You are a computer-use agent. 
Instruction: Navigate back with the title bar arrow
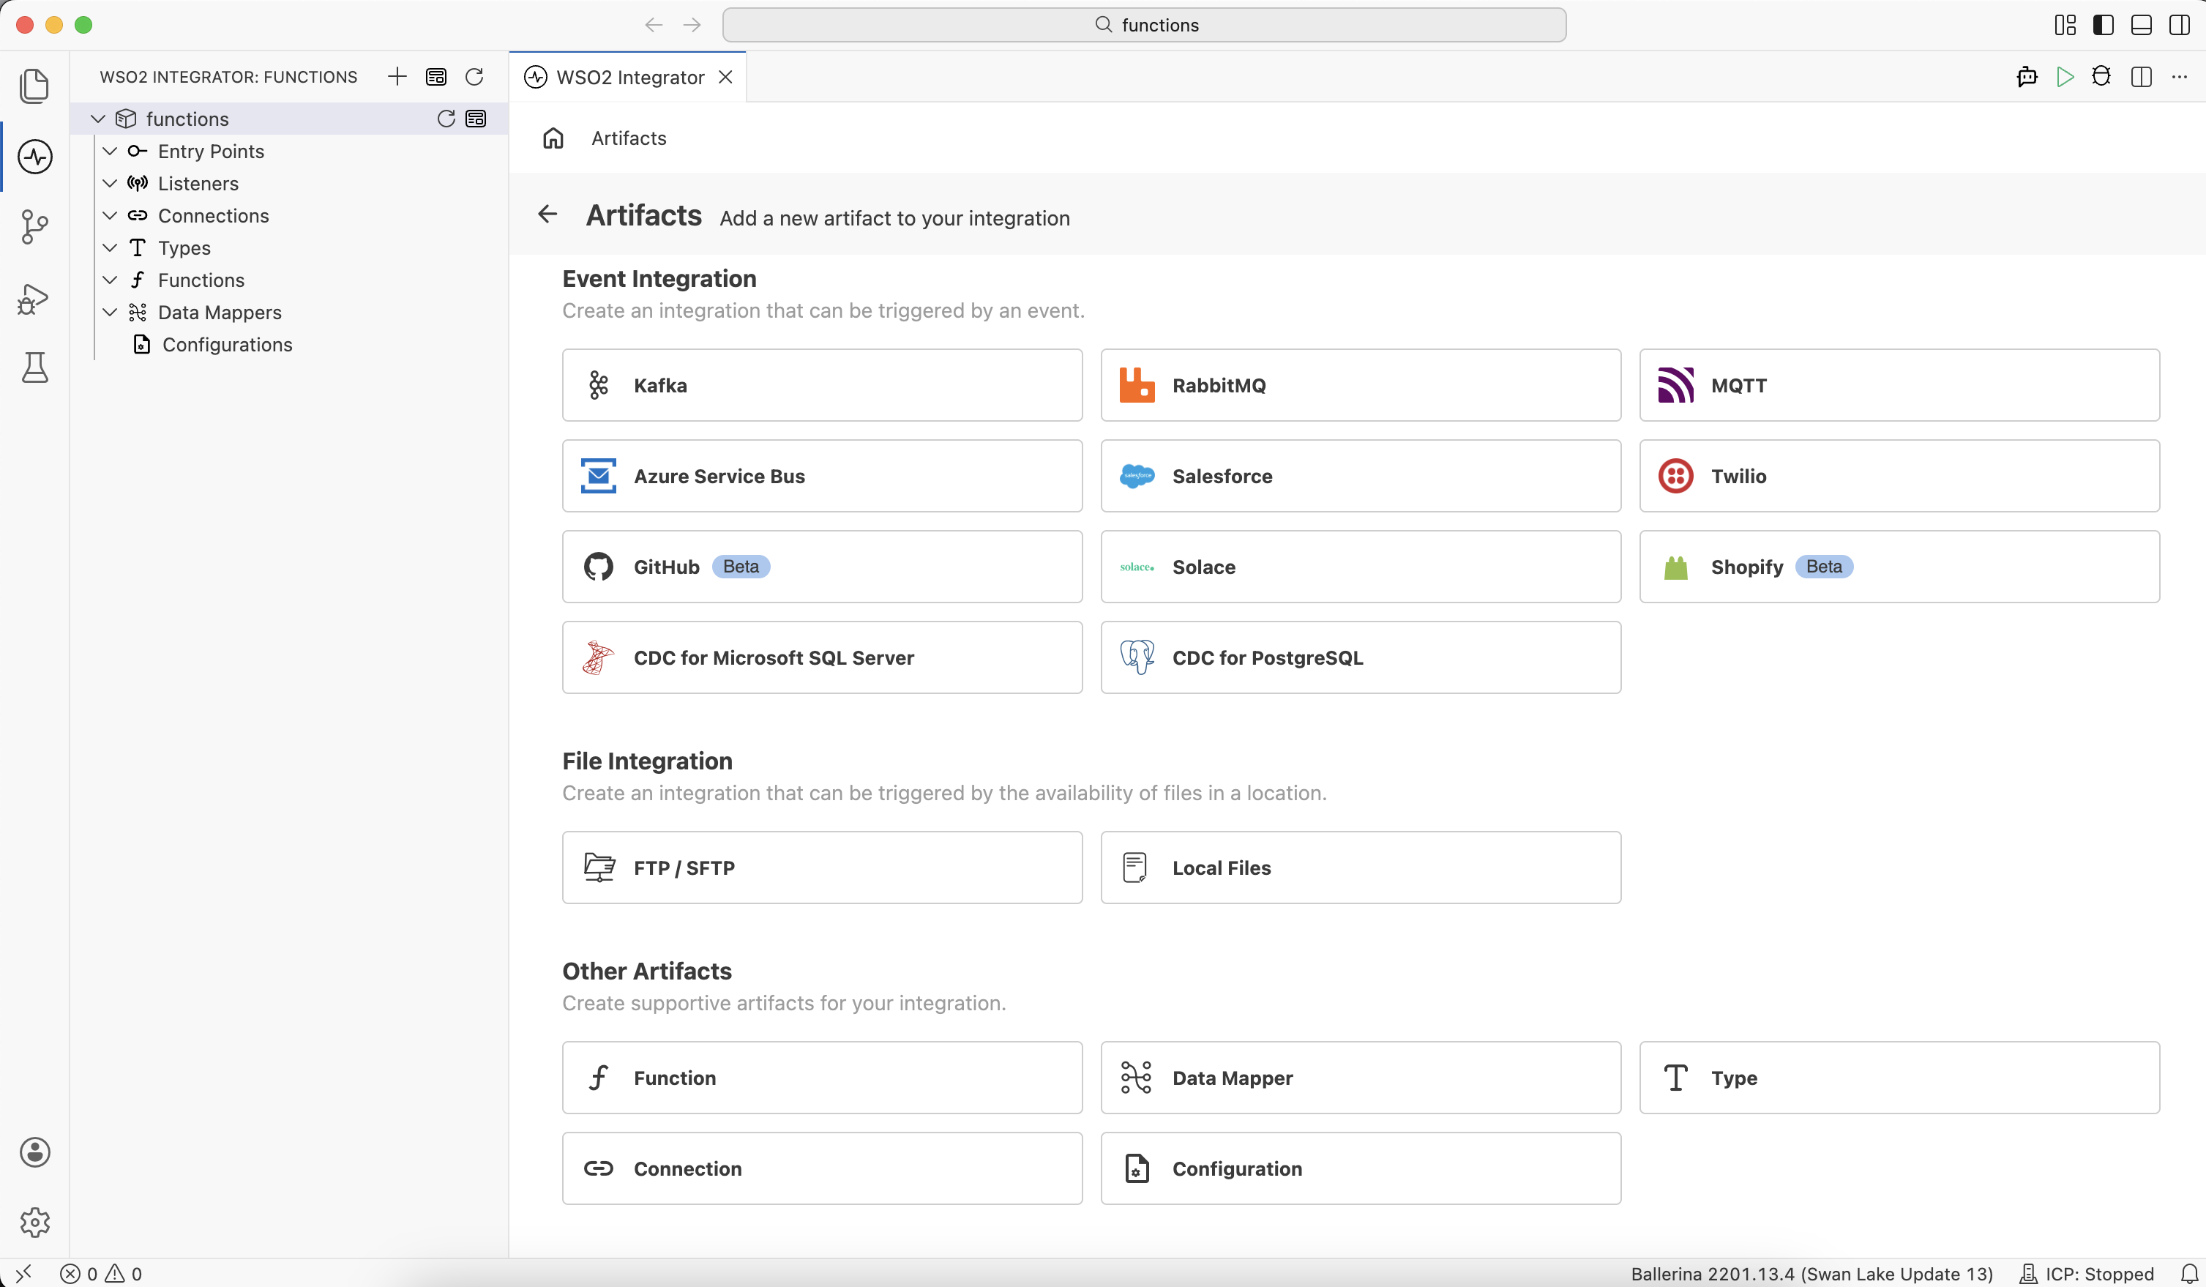click(654, 24)
